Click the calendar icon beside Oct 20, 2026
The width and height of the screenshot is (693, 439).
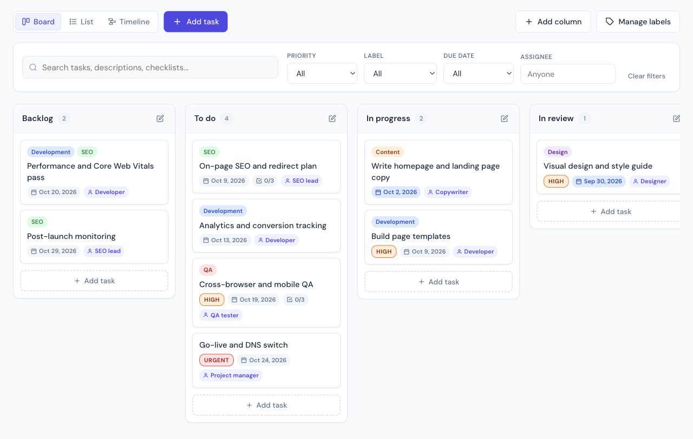click(x=34, y=192)
